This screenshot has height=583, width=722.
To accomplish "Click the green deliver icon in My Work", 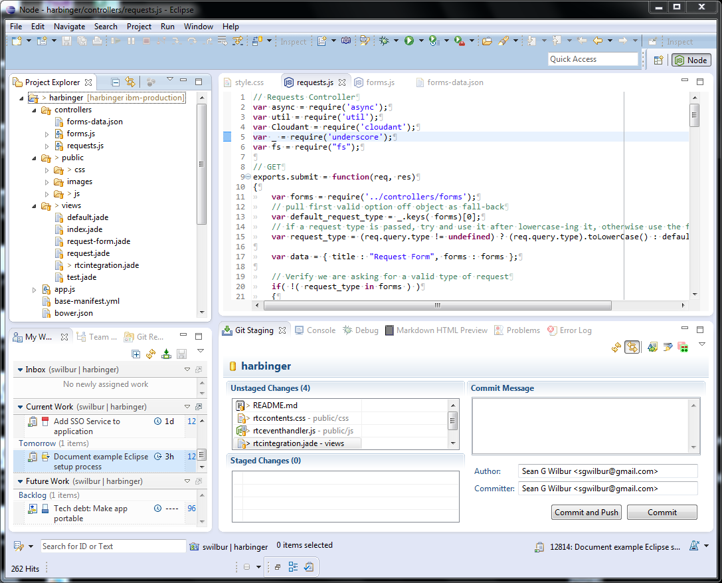I will tap(166, 354).
